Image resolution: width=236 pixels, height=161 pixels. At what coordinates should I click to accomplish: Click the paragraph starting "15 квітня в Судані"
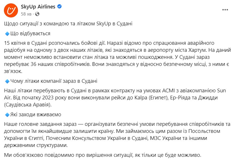[112, 57]
